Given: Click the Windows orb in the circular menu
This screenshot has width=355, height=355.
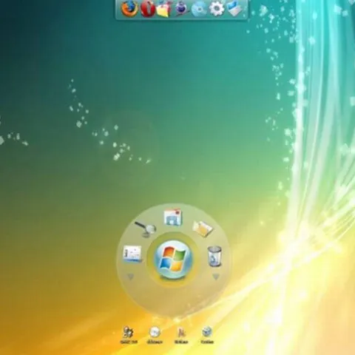Looking at the screenshot, I should point(174,260).
